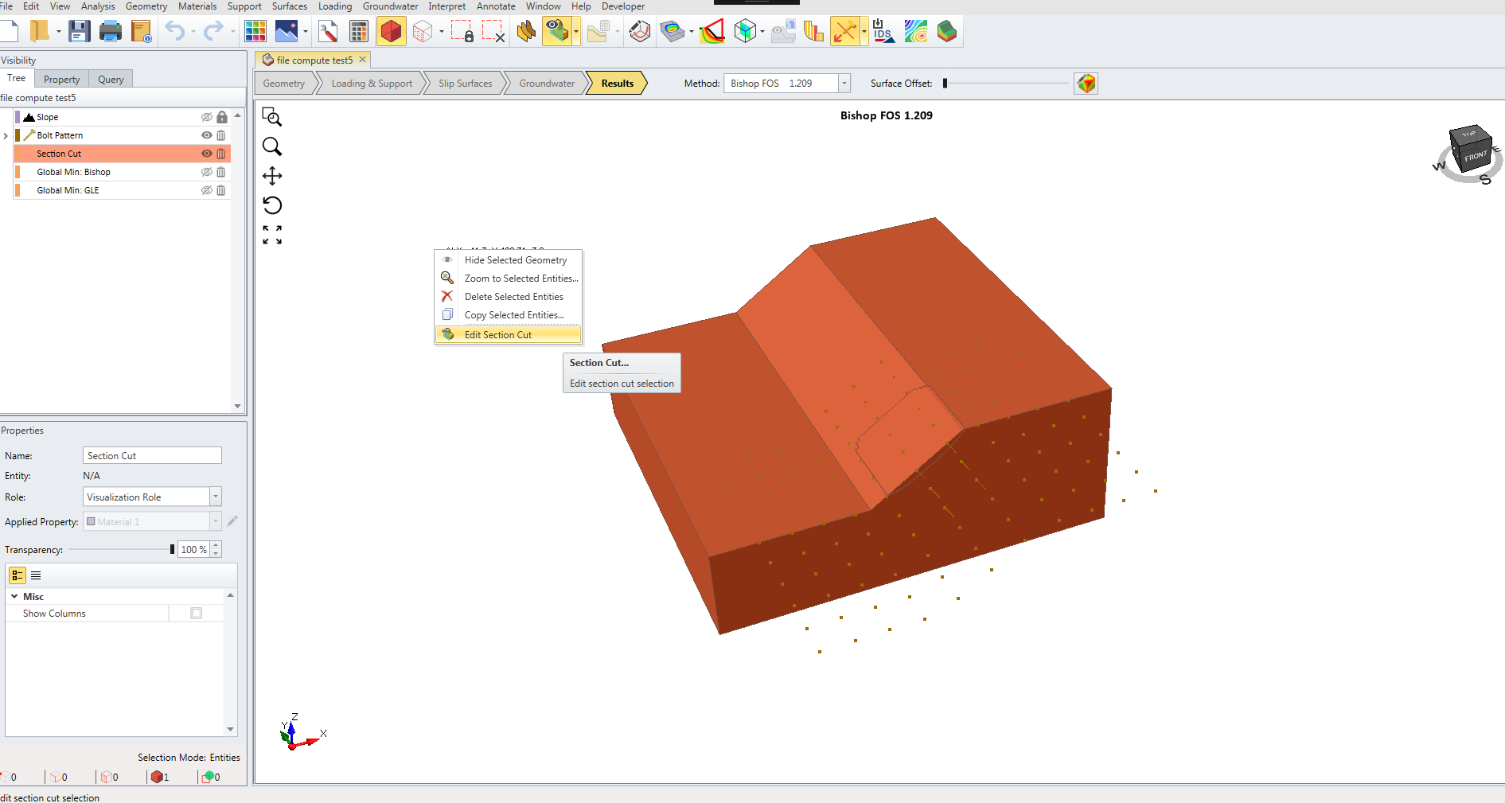Open the Groundwater menu

(390, 6)
